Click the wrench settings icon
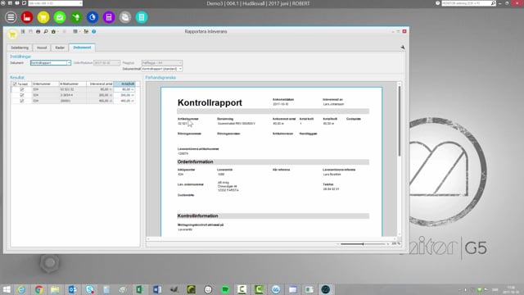The width and height of the screenshot is (524, 295). pyautogui.click(x=403, y=48)
